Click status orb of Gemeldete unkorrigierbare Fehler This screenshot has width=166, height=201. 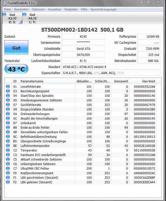coord(8,132)
